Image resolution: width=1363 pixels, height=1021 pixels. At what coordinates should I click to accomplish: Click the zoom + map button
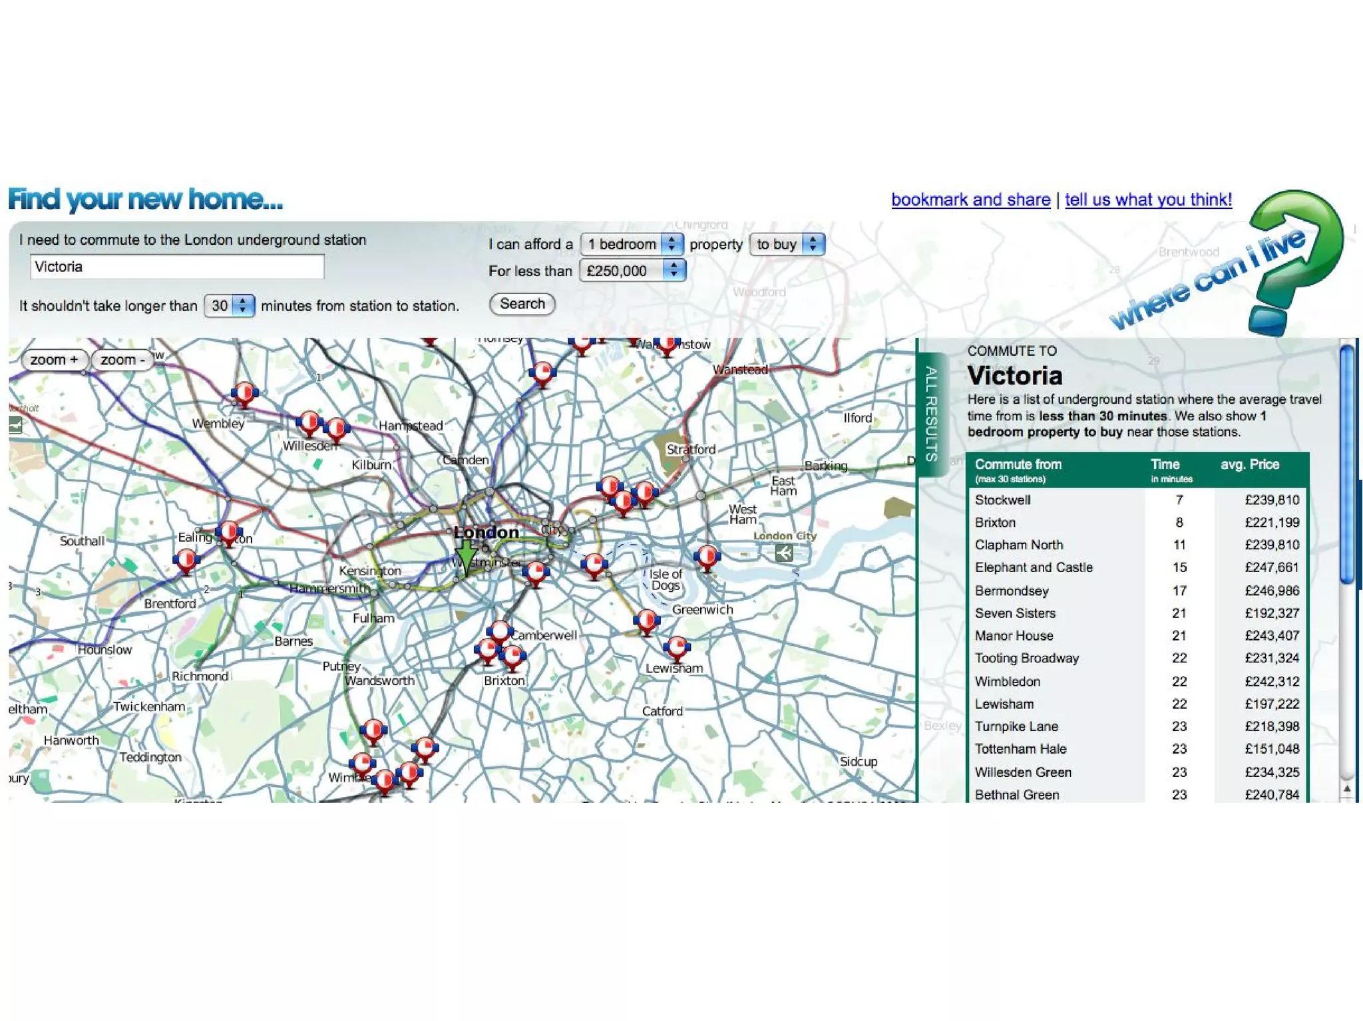[x=55, y=360]
